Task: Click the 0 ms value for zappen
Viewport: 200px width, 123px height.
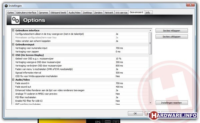Action: pyautogui.click(x=118, y=52)
